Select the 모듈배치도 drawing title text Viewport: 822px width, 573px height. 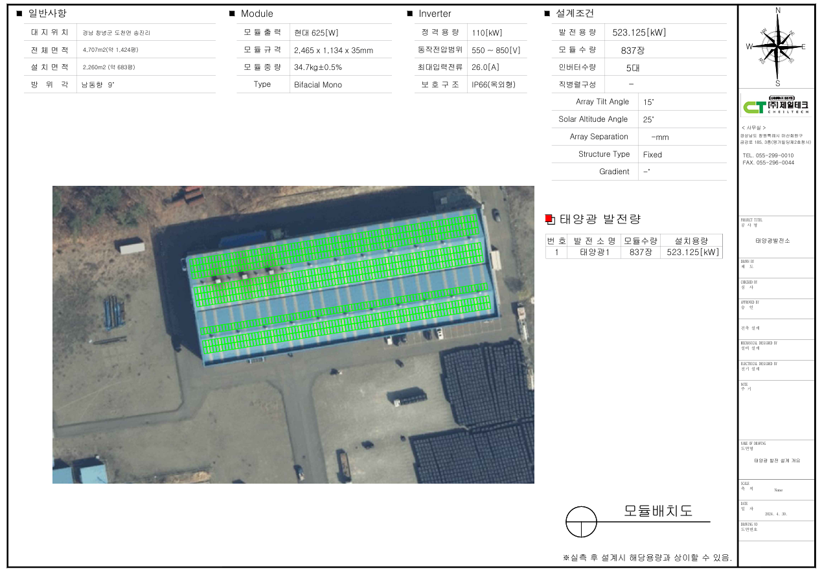pos(658,511)
